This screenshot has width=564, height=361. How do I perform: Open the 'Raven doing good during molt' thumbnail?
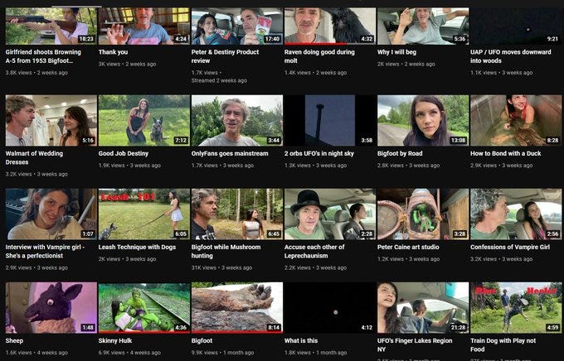click(330, 26)
